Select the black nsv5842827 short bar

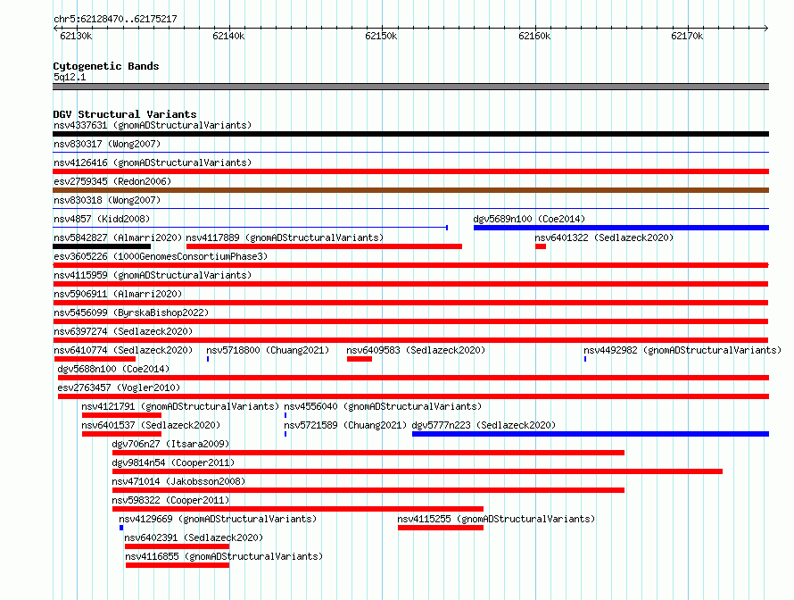pos(102,246)
